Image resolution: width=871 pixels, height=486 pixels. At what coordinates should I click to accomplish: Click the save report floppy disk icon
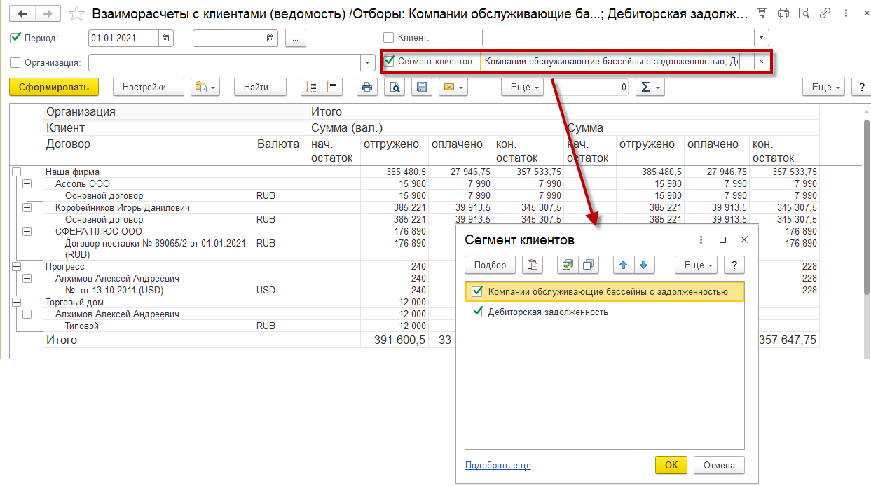(x=421, y=88)
